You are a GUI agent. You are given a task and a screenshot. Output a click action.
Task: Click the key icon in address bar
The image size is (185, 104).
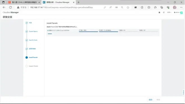(x=105, y=8)
